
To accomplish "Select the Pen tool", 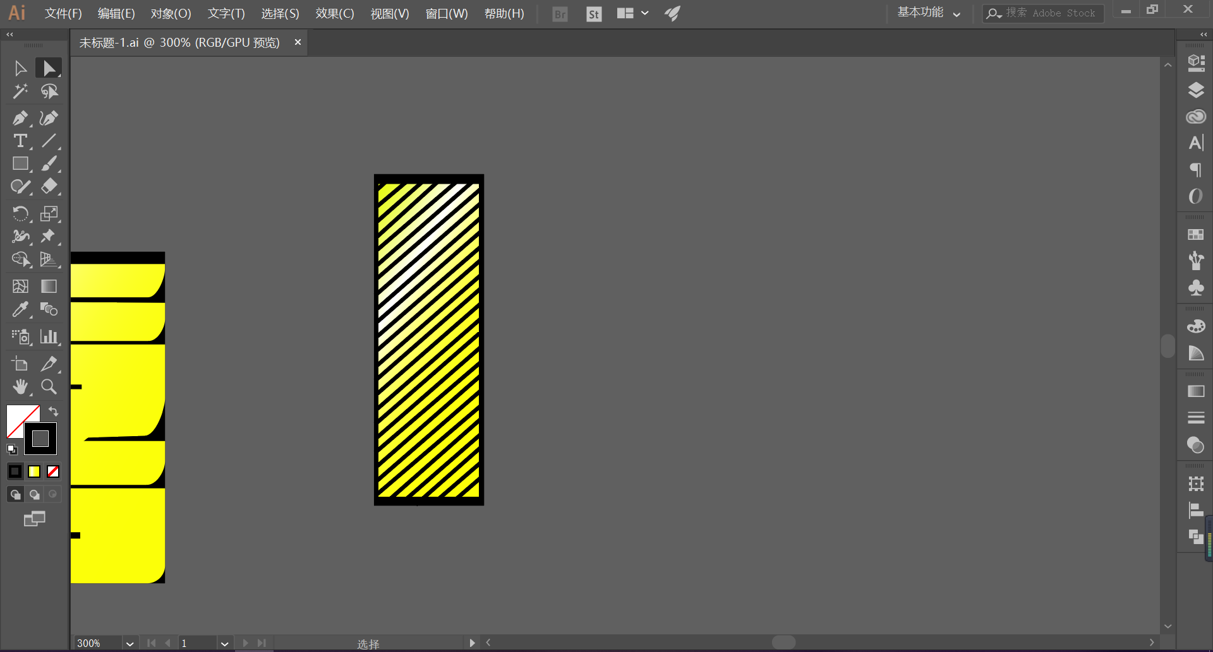I will pos(20,118).
